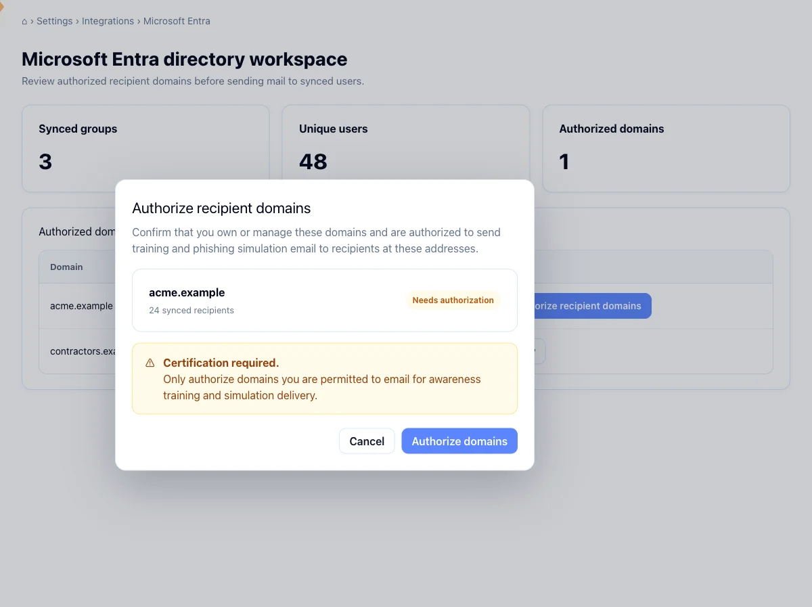Click the background Authorize recipient domains button
The width and height of the screenshot is (812, 607).
click(x=591, y=306)
